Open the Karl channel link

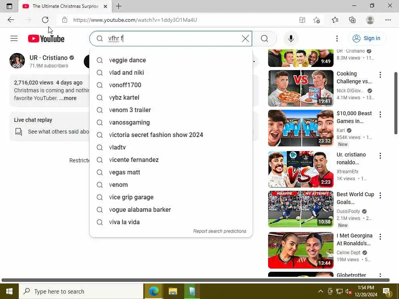pyautogui.click(x=341, y=130)
